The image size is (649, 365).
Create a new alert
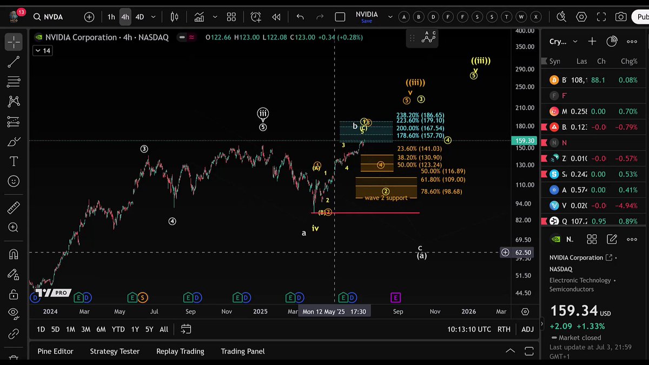(x=255, y=17)
